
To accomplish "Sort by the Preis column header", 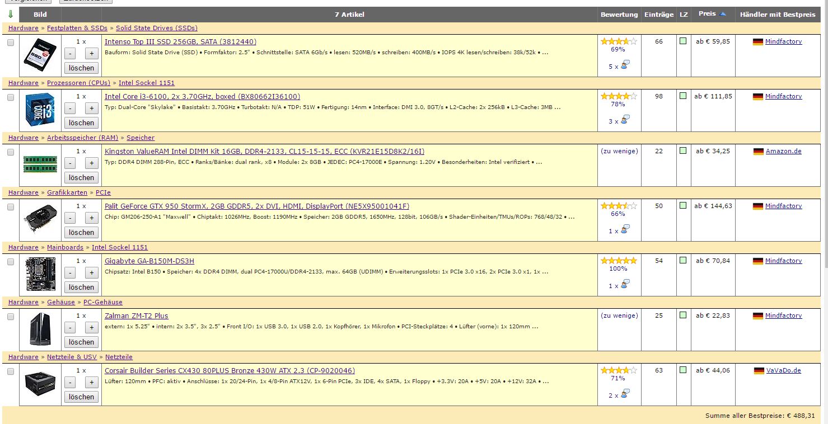I will pyautogui.click(x=707, y=14).
